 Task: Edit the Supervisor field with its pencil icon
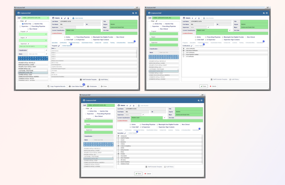[143, 115]
